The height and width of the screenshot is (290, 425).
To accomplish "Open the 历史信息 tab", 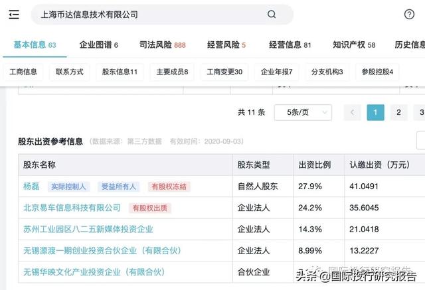I will point(410,44).
